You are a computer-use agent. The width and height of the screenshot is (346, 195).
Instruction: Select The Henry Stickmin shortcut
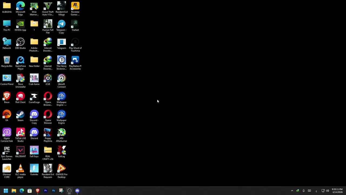tap(61, 63)
